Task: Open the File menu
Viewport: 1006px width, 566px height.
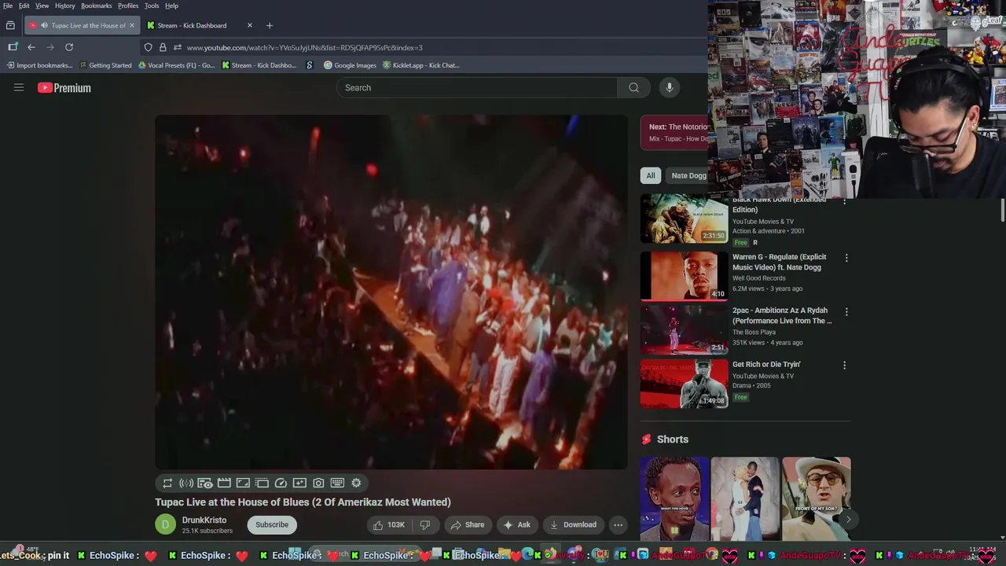Action: click(8, 6)
